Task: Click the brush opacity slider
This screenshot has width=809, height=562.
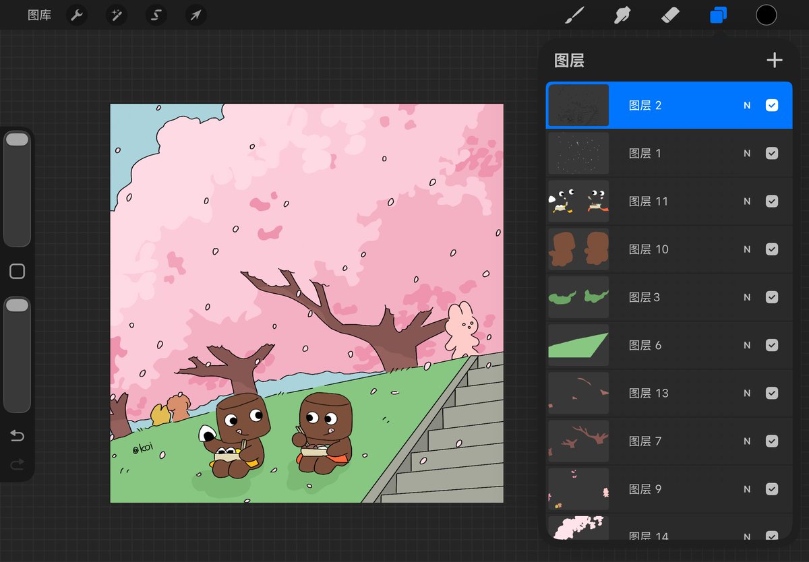Action: click(17, 354)
